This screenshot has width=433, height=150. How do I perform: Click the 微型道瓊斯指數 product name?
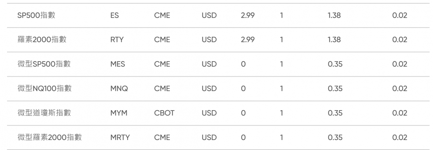44,113
